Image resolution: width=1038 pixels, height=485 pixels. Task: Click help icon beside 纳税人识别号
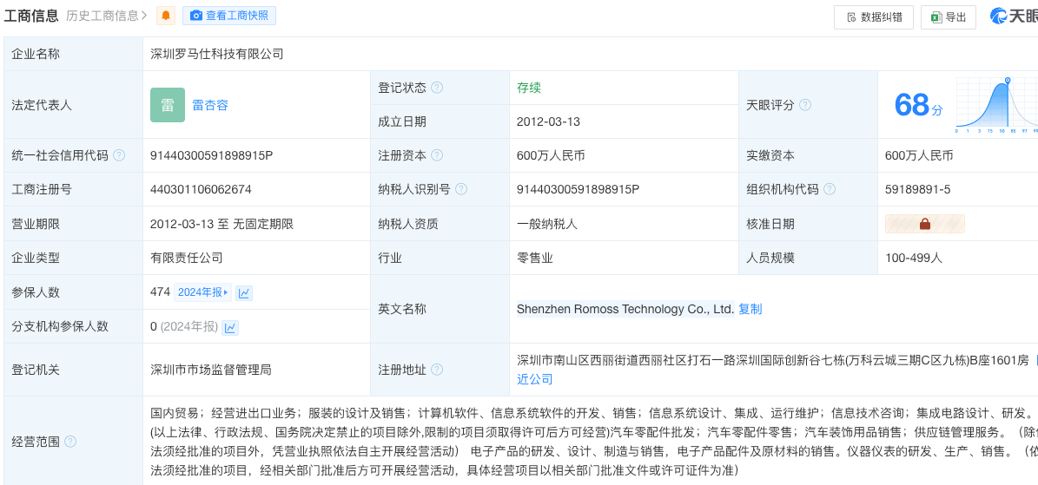[x=460, y=189]
